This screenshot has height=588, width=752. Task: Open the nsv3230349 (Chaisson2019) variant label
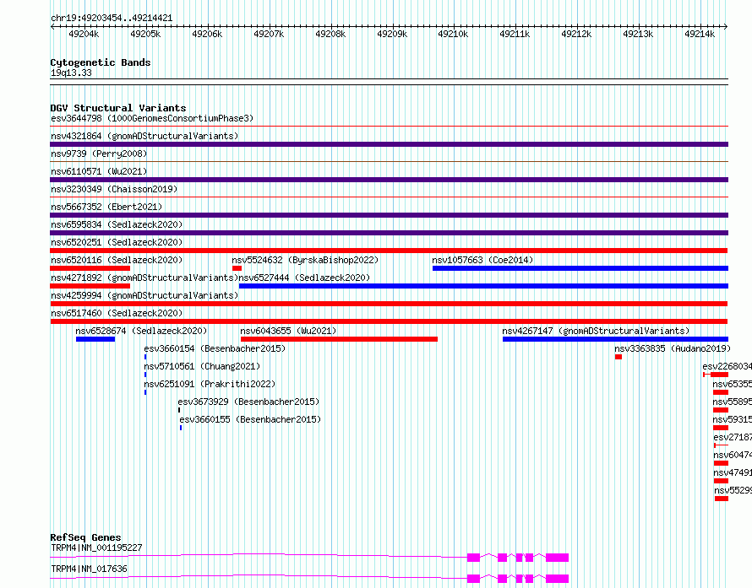point(114,189)
